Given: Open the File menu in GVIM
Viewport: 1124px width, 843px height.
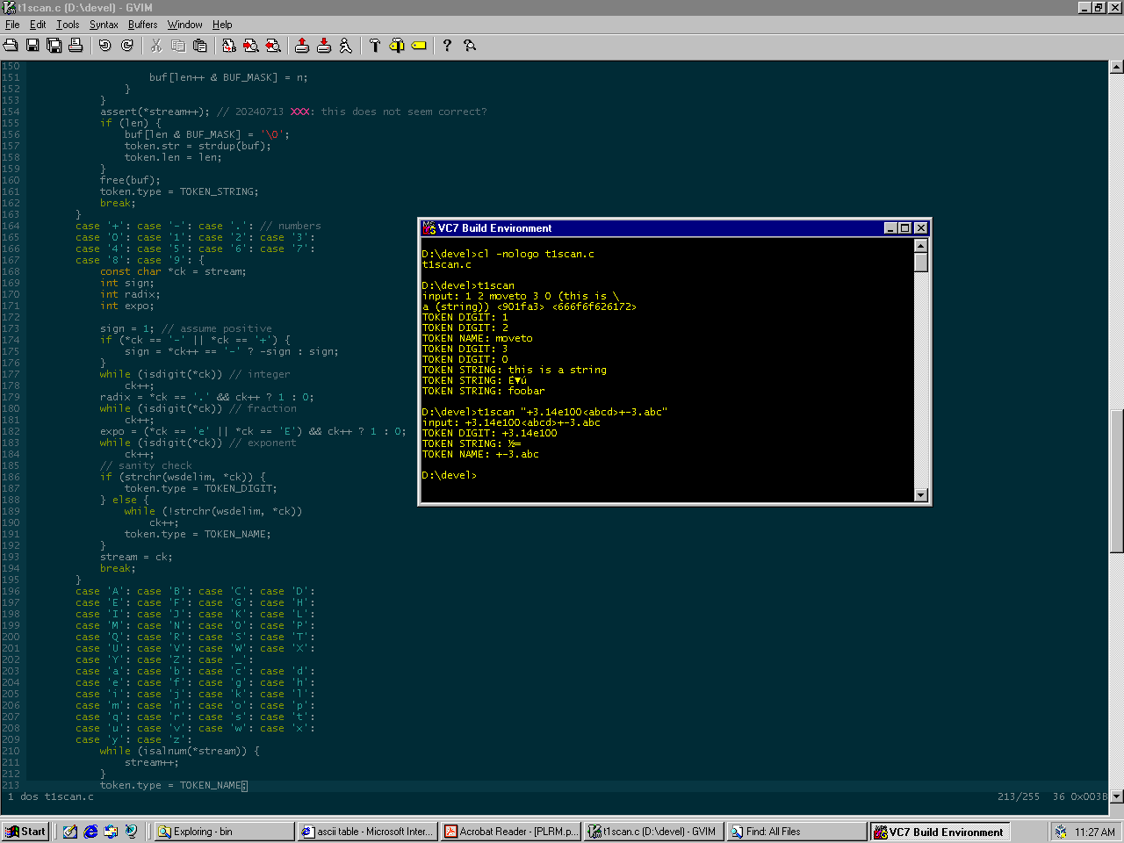Looking at the screenshot, I should 12,25.
